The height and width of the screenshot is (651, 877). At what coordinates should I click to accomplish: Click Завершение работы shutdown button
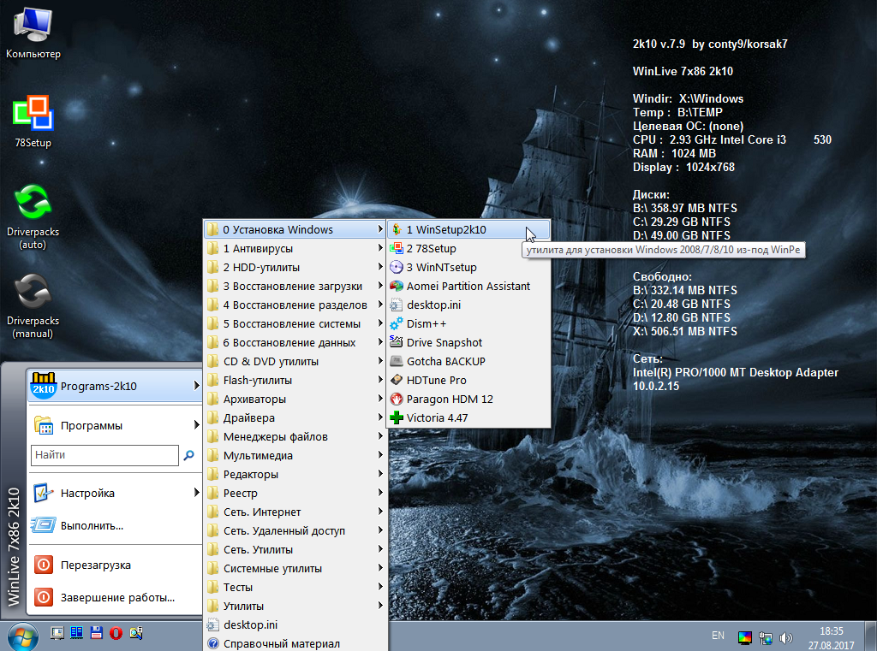coord(116,597)
